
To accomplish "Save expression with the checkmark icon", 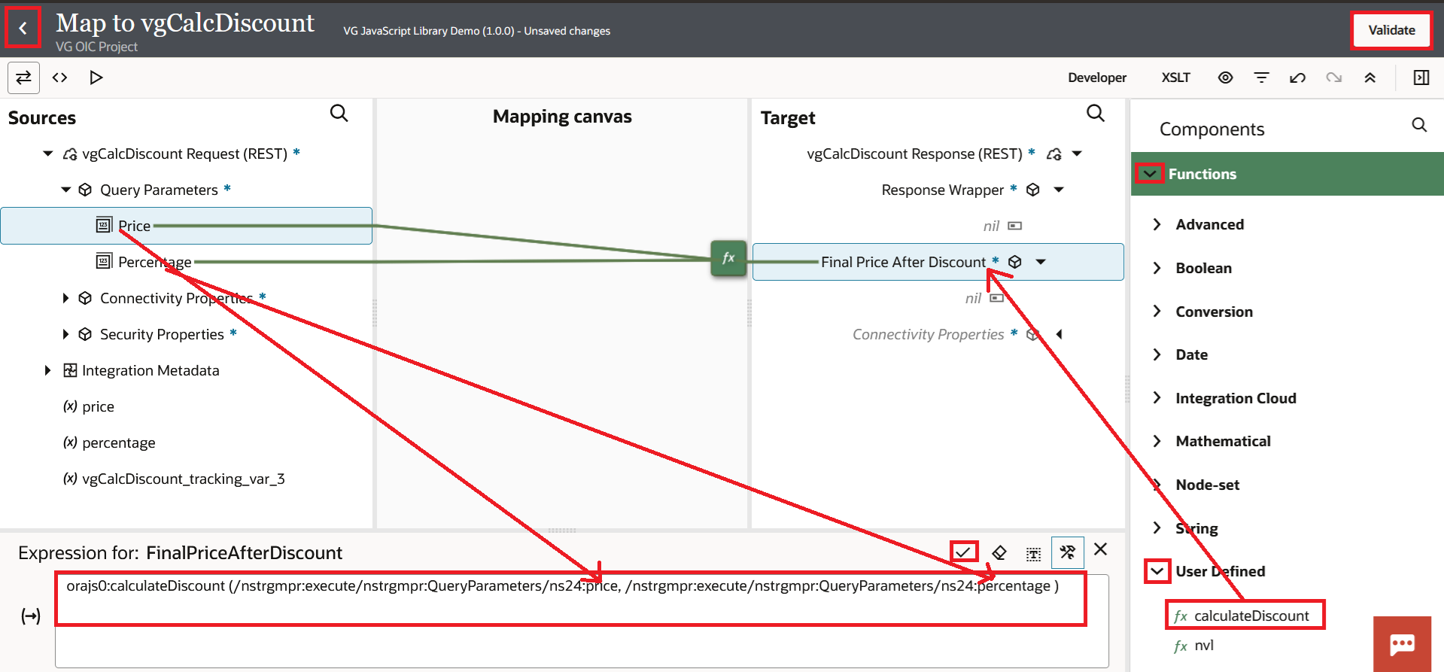I will [x=963, y=552].
